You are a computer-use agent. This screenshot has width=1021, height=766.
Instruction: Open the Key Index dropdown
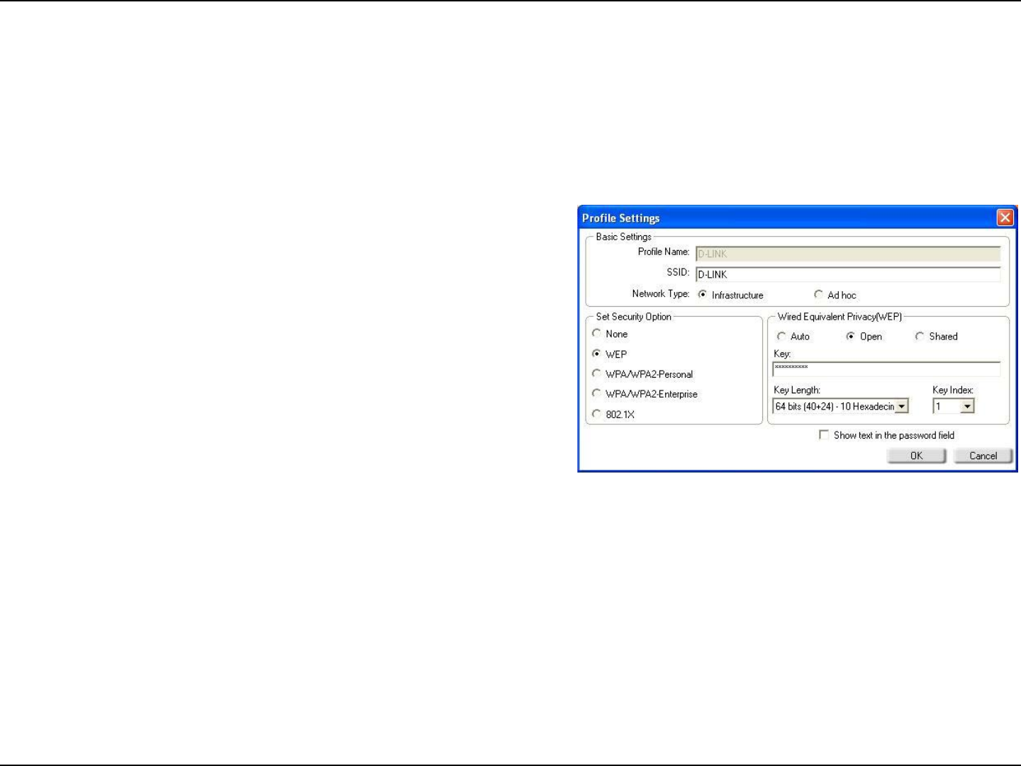(x=968, y=407)
